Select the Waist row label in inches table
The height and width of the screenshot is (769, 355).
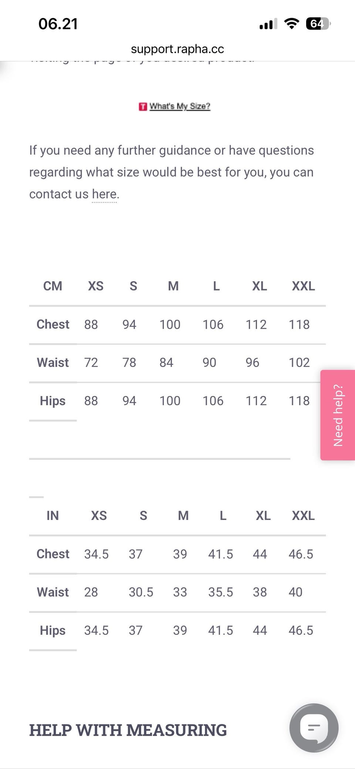point(53,592)
